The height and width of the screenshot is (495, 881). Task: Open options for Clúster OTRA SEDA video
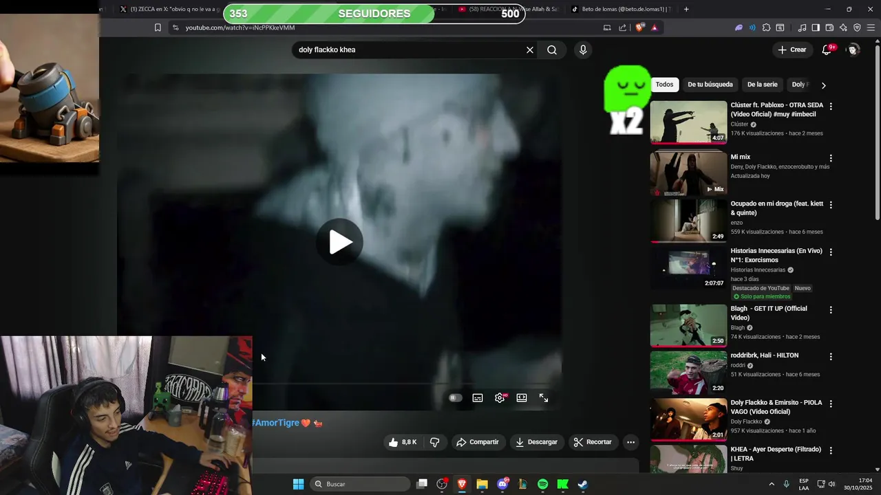point(831,107)
